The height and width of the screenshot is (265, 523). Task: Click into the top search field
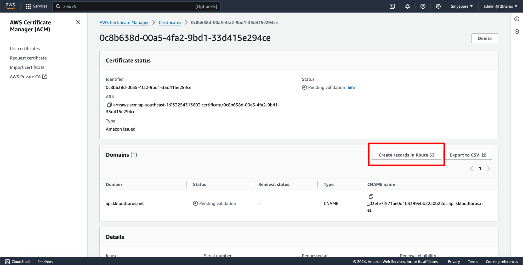[136, 6]
